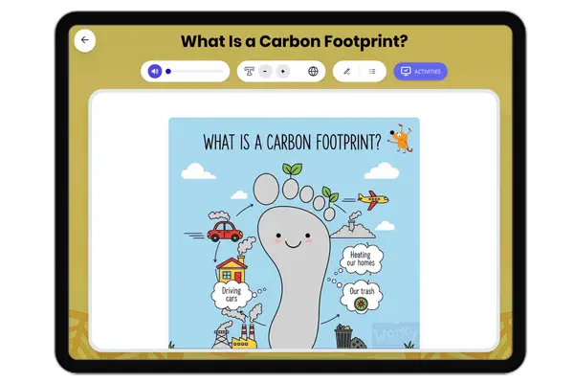Click the back arrow button
Viewport: 574px width, 383px height.
coord(85,40)
